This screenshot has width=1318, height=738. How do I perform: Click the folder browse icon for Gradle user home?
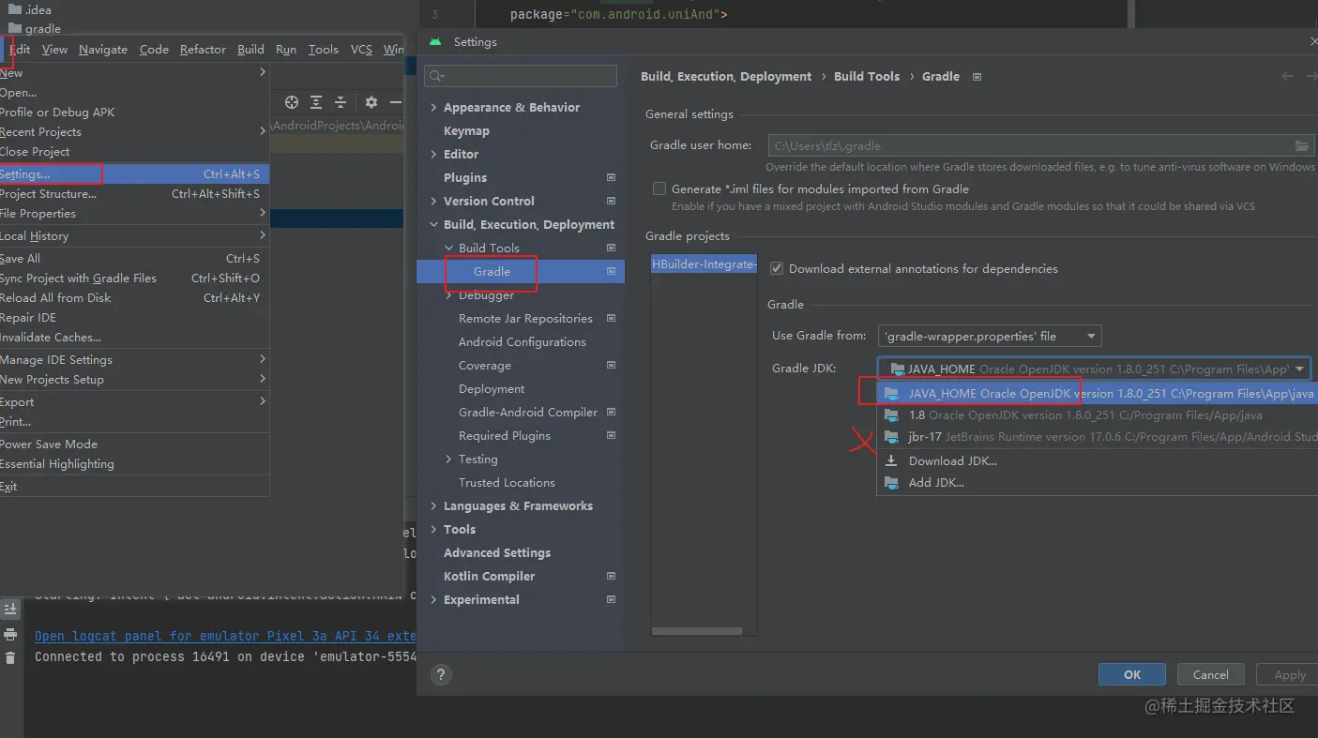(1302, 146)
